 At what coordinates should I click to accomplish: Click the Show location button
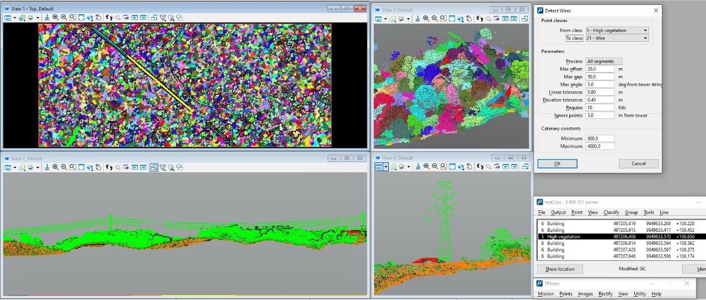coord(559,269)
